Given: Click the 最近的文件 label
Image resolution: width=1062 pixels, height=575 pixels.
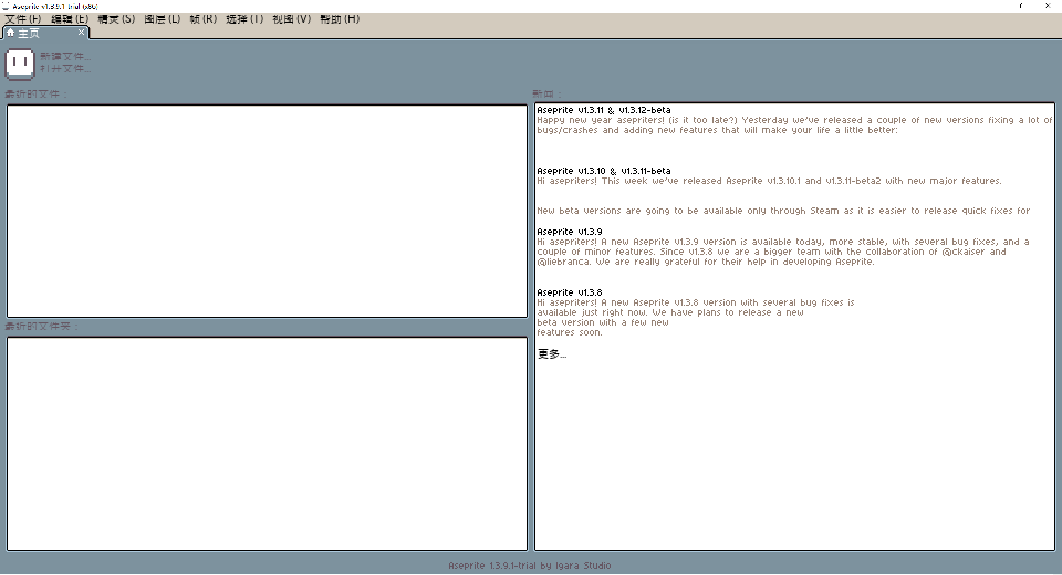Looking at the screenshot, I should click(36, 94).
